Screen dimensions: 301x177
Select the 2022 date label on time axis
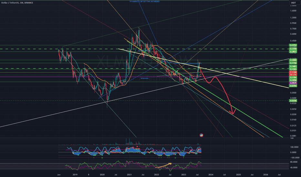(156, 174)
